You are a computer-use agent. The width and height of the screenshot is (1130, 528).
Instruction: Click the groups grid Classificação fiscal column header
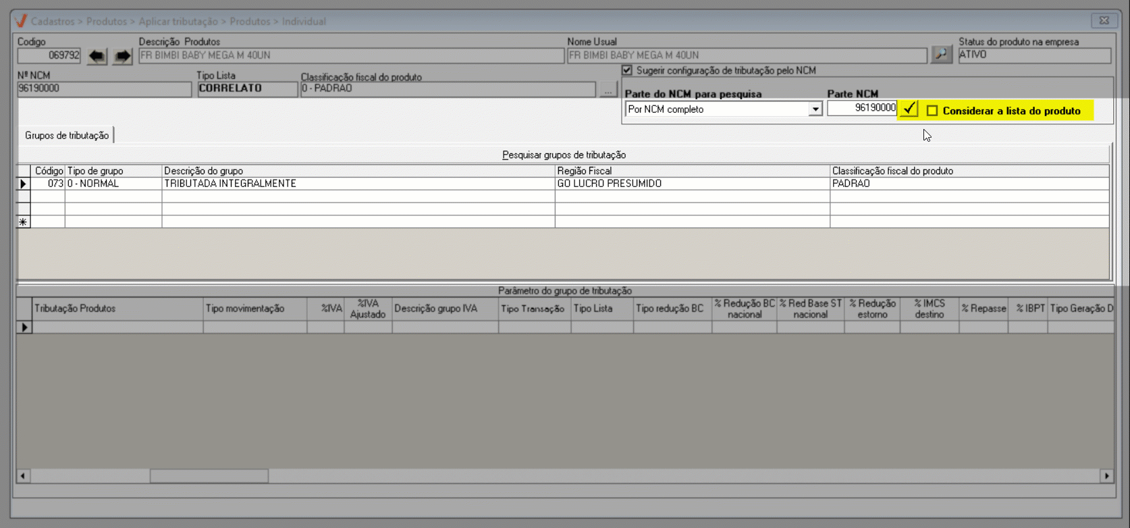[969, 171]
